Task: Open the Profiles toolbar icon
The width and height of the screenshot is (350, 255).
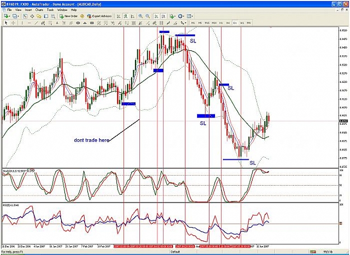Action: coord(15,16)
